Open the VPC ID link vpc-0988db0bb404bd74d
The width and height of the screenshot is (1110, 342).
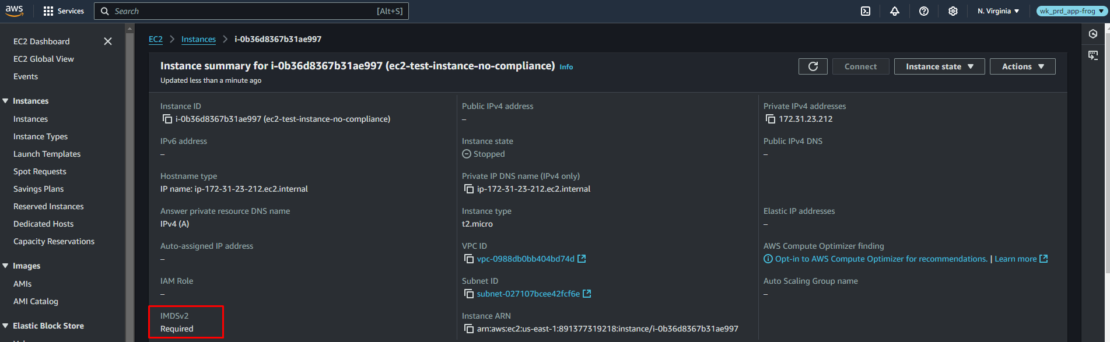coord(526,259)
